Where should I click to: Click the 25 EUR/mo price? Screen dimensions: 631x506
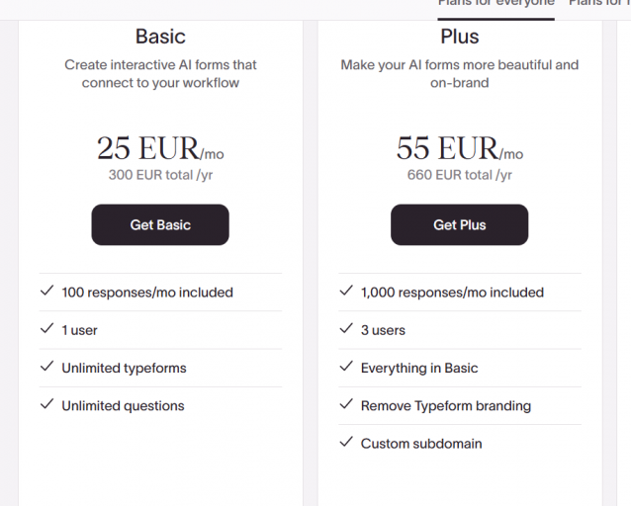pos(160,148)
